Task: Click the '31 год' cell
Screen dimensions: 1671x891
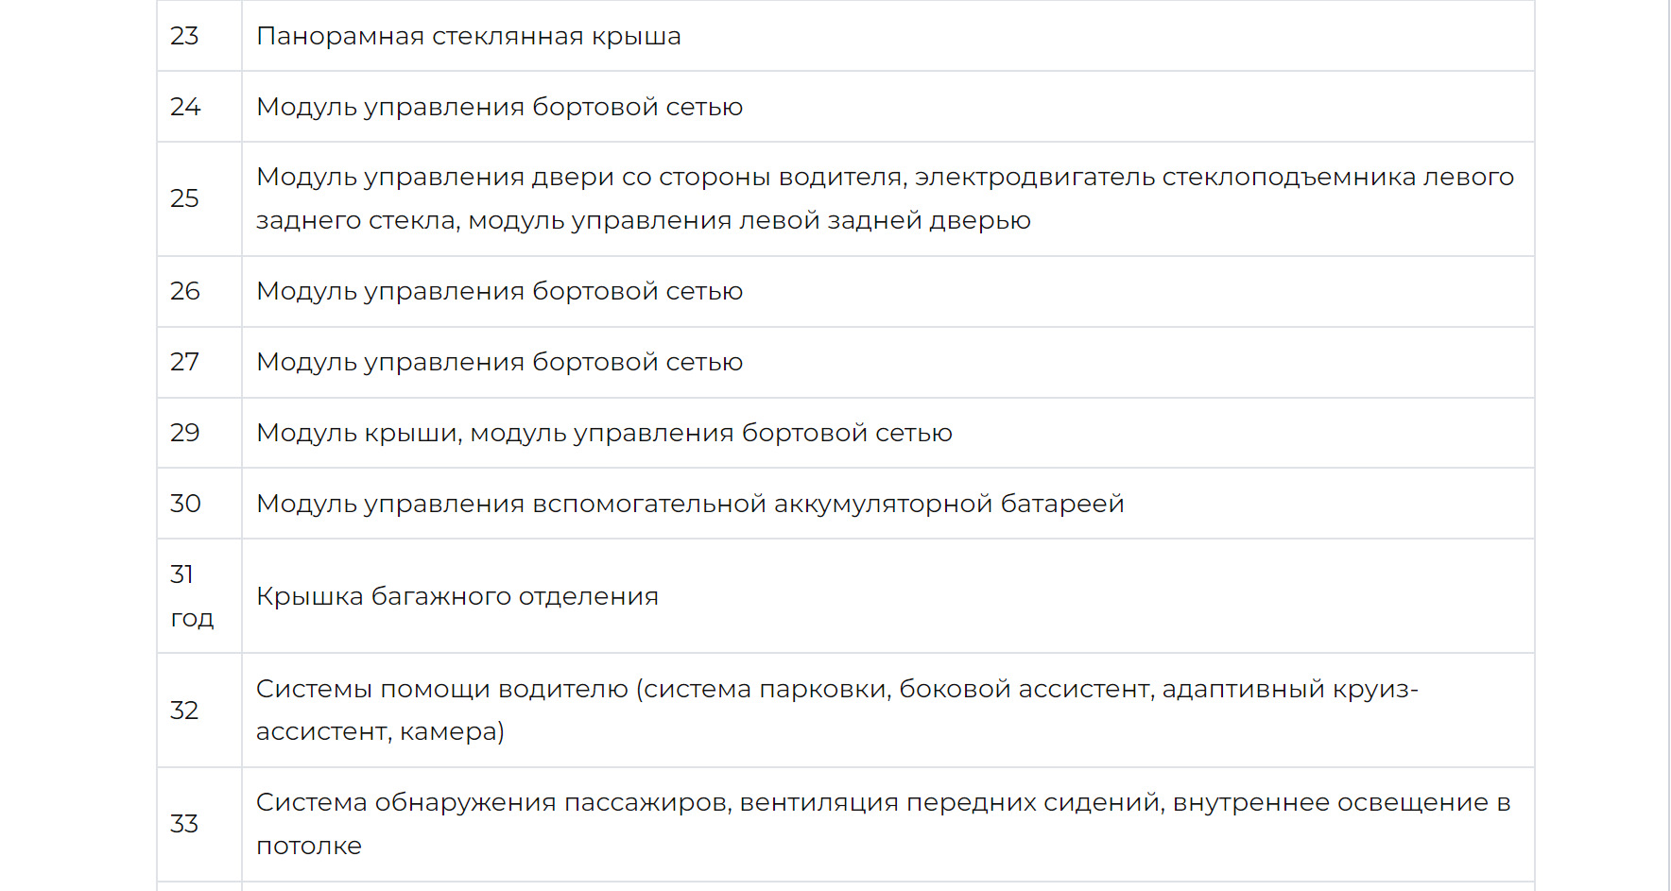Action: [x=192, y=596]
